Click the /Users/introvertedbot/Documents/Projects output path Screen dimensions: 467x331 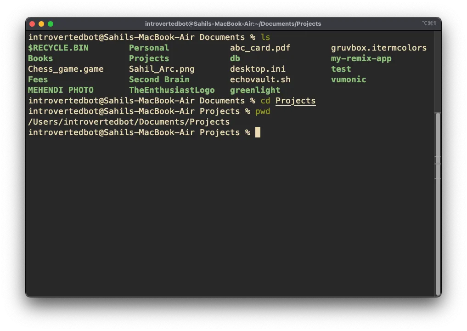pos(129,122)
